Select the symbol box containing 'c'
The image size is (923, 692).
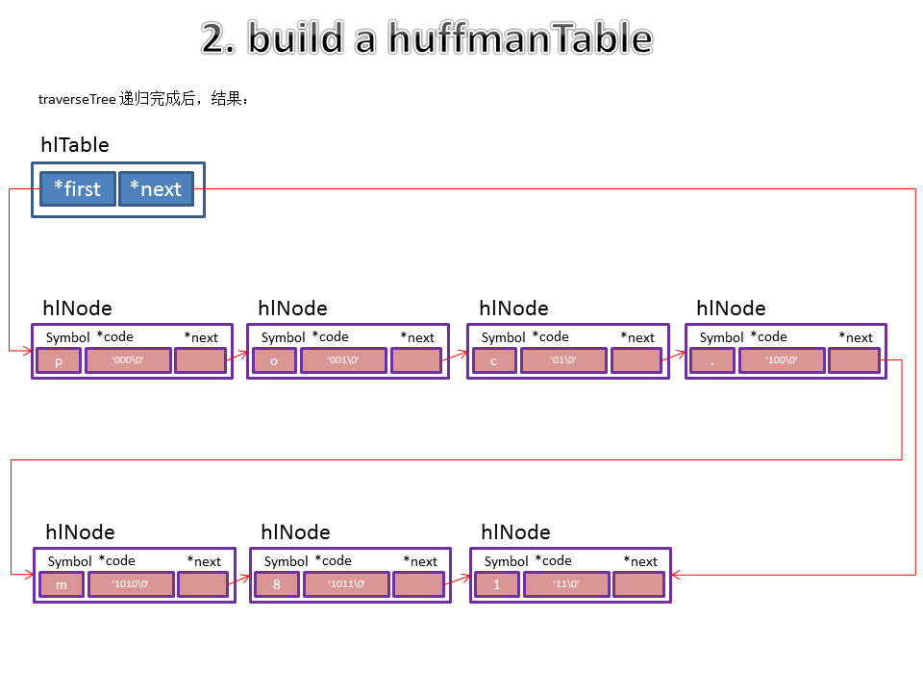coord(494,360)
